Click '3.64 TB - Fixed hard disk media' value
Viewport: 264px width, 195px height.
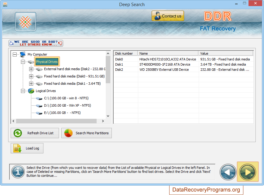point(223,64)
